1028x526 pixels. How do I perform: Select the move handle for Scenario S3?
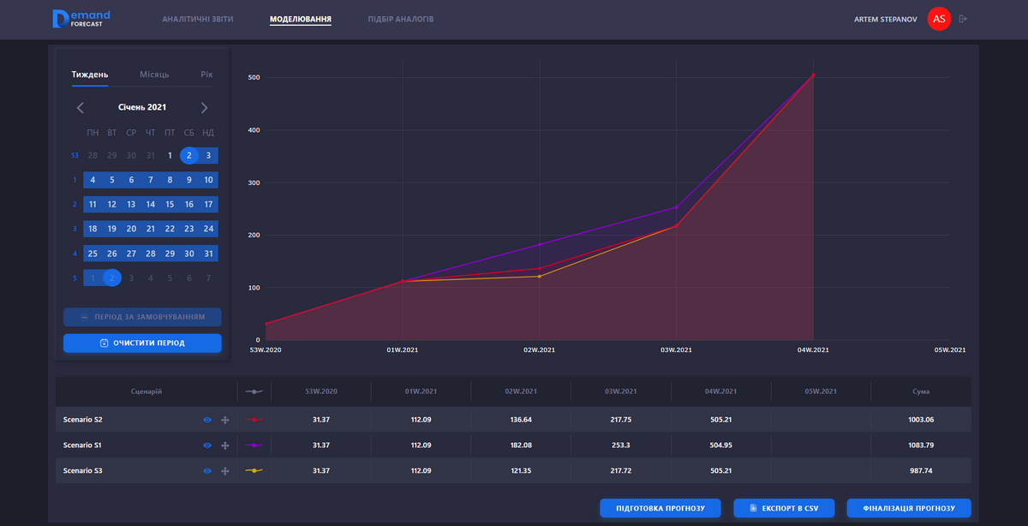pos(225,471)
